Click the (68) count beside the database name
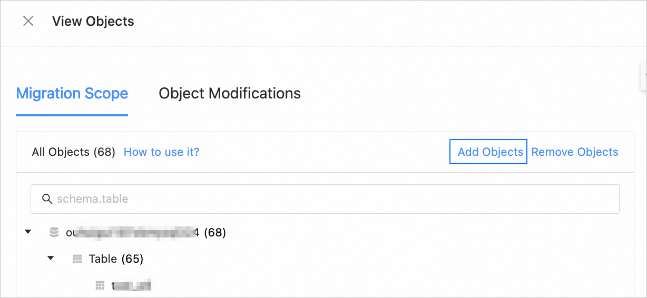Viewport: 647px width, 298px height. pos(215,232)
